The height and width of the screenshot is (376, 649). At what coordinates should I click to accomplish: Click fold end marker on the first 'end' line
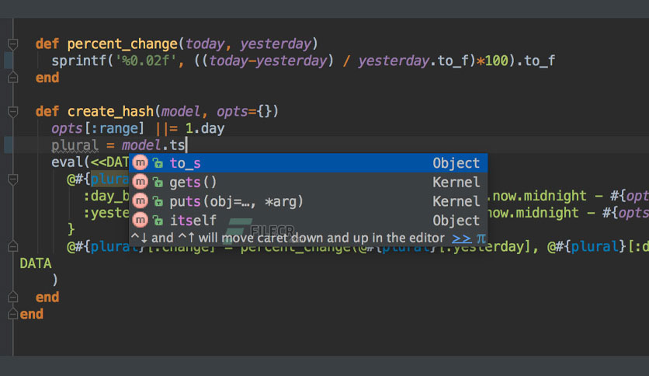[13, 78]
